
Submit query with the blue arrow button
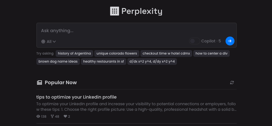pos(230,41)
